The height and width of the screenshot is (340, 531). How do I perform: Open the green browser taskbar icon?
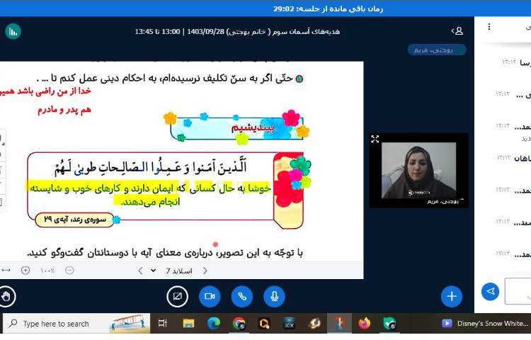tap(389, 324)
